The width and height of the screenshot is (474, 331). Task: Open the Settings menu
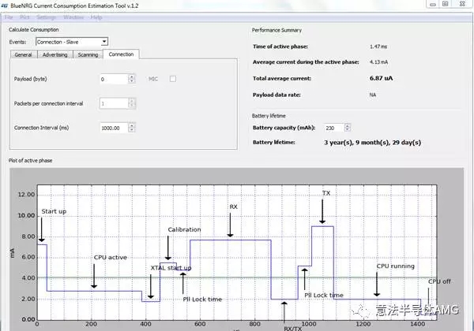pos(47,17)
